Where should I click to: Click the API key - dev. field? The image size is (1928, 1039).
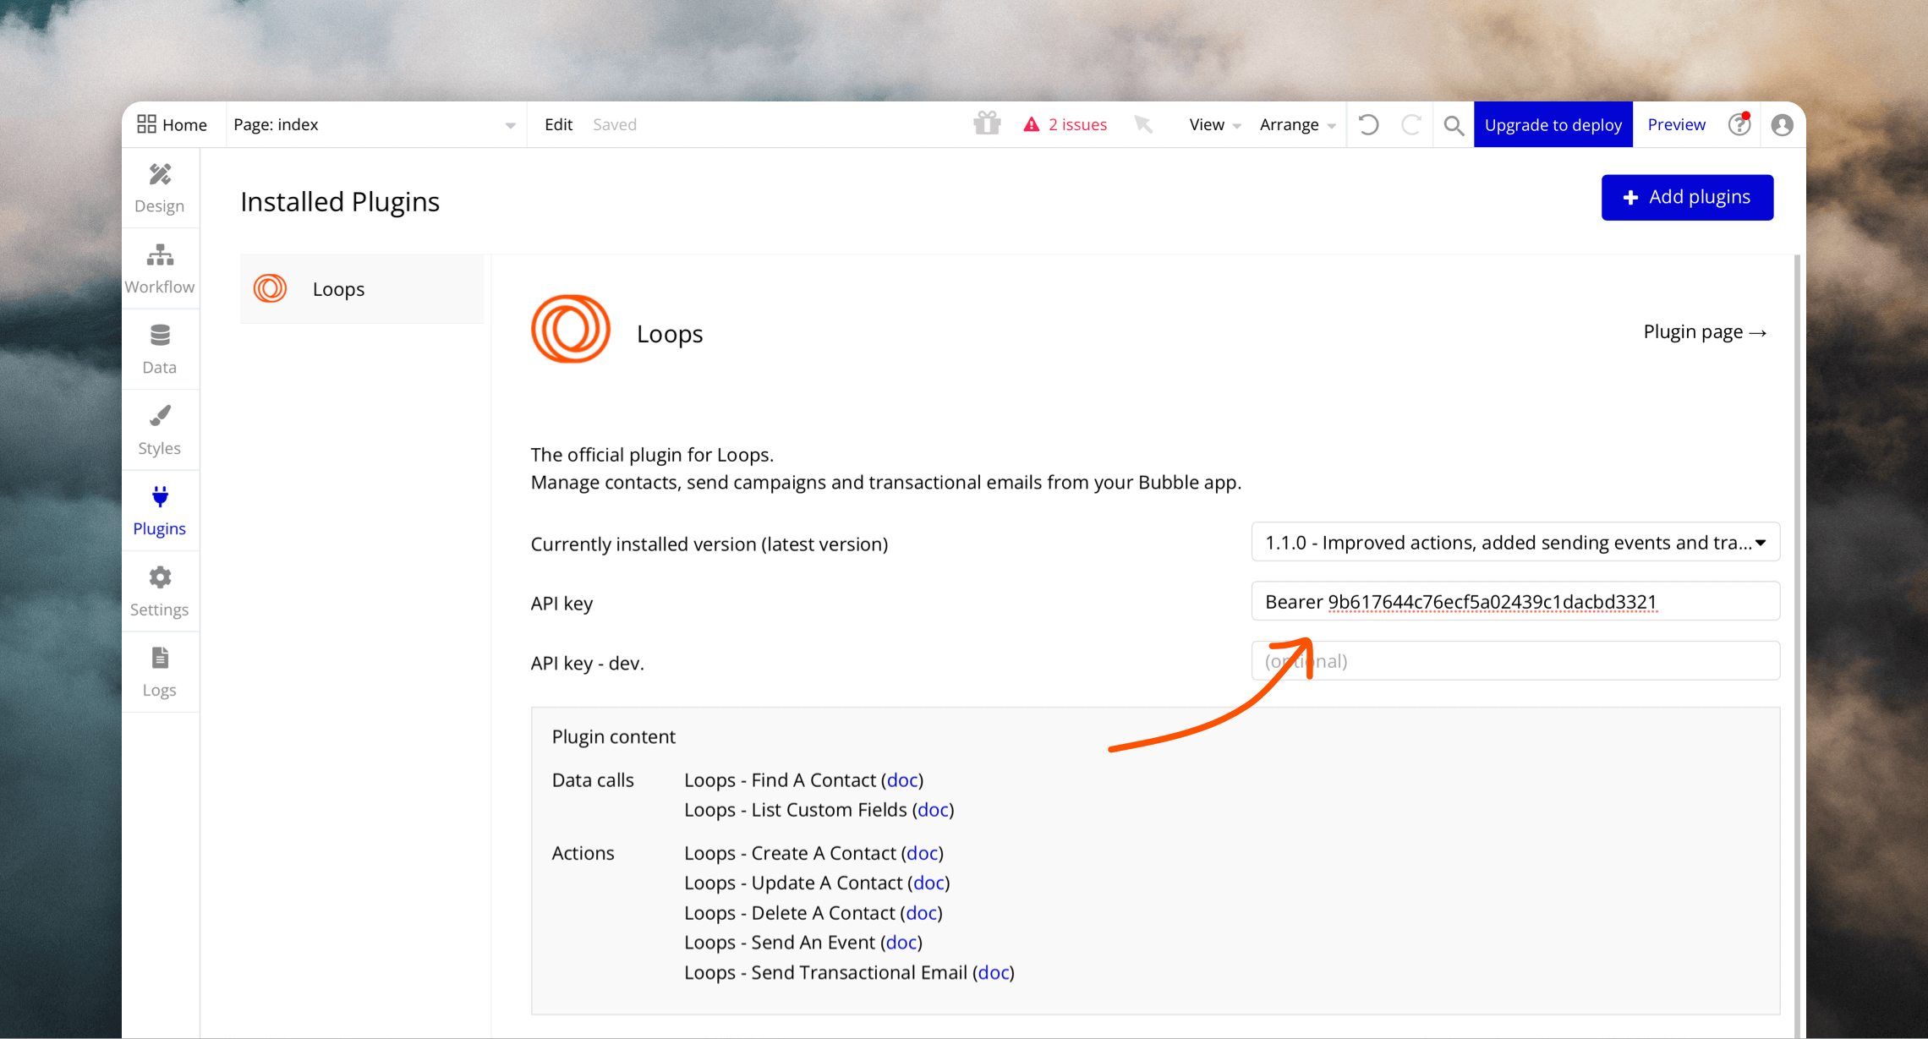(1515, 660)
